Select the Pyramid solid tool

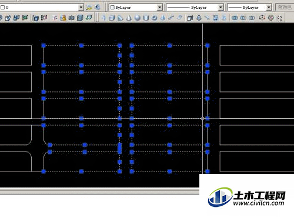click(163, 18)
